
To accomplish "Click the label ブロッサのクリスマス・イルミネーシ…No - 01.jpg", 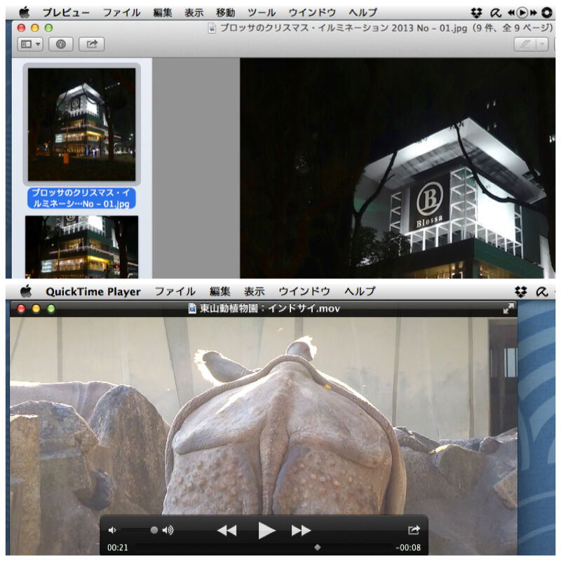I will point(81,198).
